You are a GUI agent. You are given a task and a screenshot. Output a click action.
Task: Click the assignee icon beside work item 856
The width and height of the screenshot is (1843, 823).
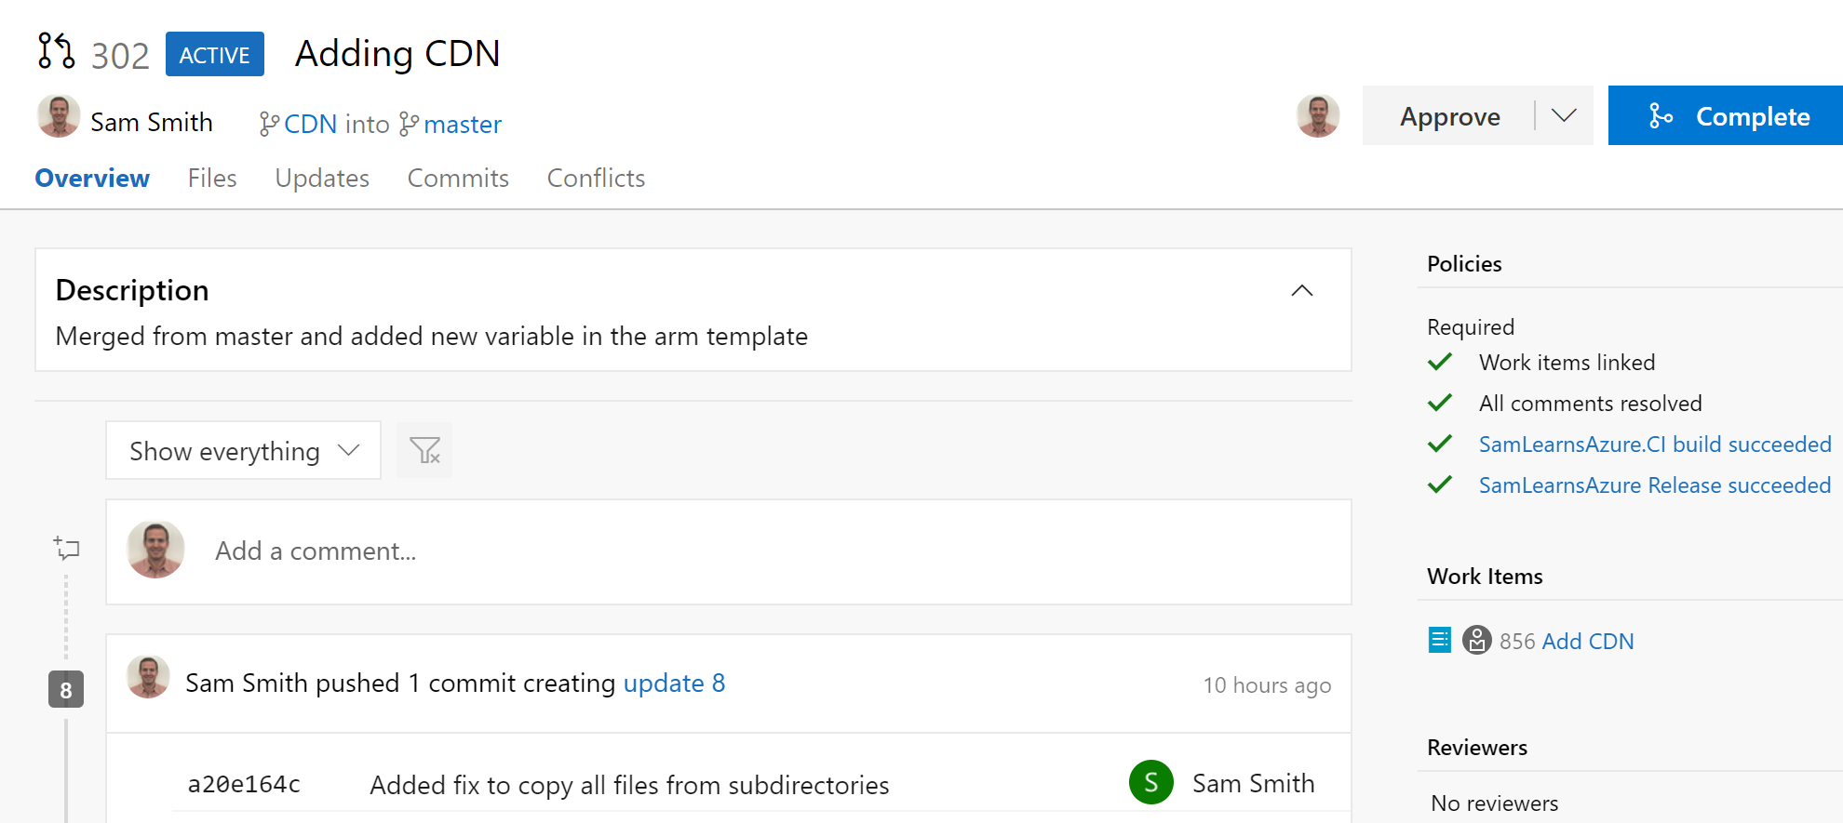point(1476,640)
